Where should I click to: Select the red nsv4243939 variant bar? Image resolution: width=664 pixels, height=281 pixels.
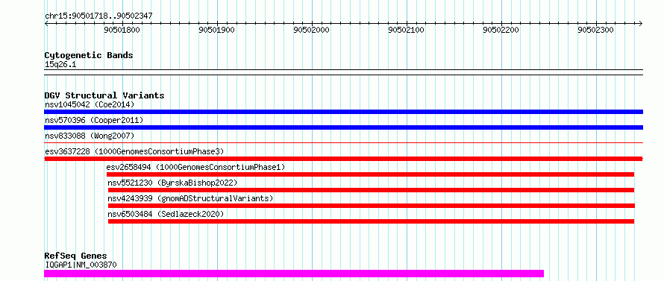(x=372, y=206)
